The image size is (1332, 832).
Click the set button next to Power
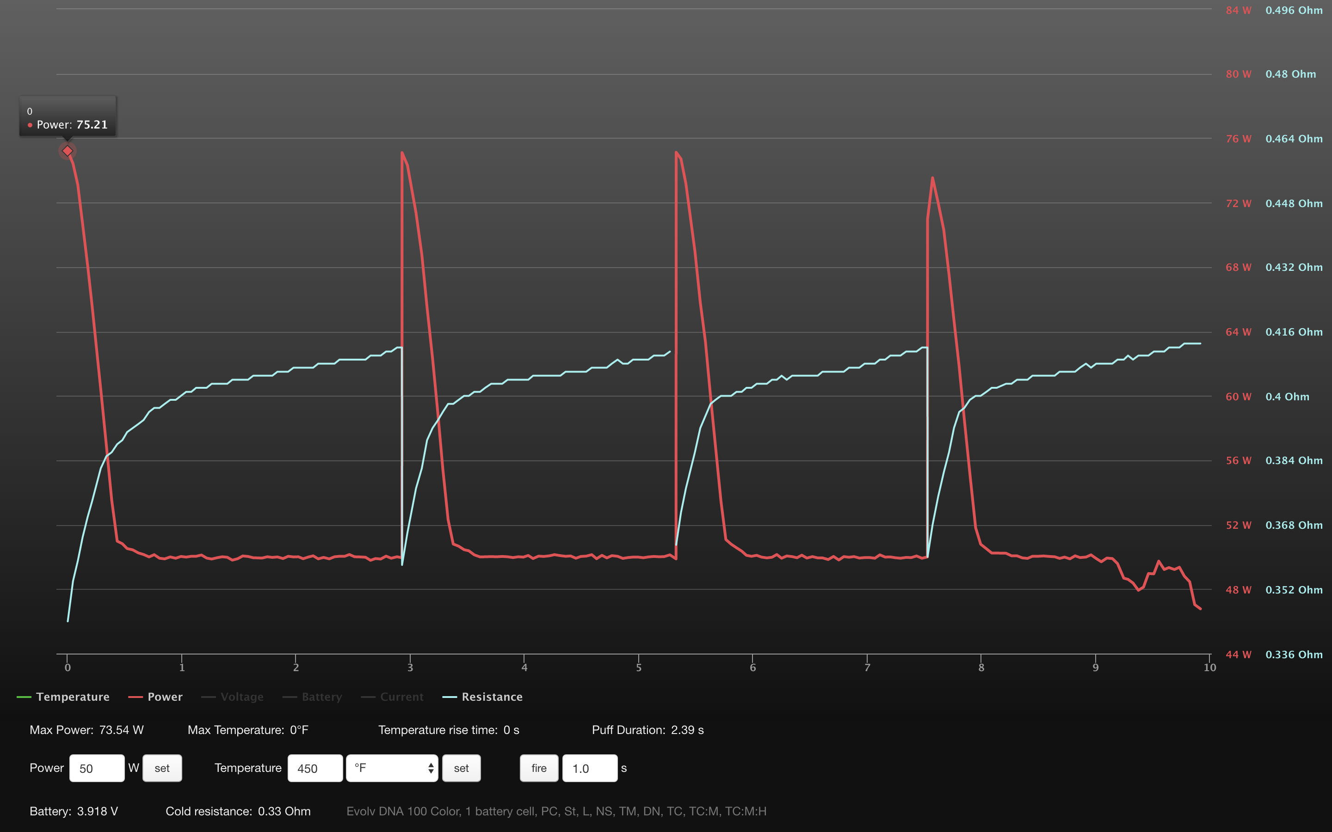point(162,768)
